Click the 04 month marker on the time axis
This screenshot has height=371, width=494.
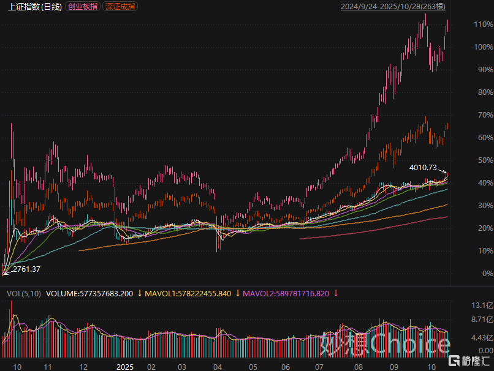click(x=218, y=366)
